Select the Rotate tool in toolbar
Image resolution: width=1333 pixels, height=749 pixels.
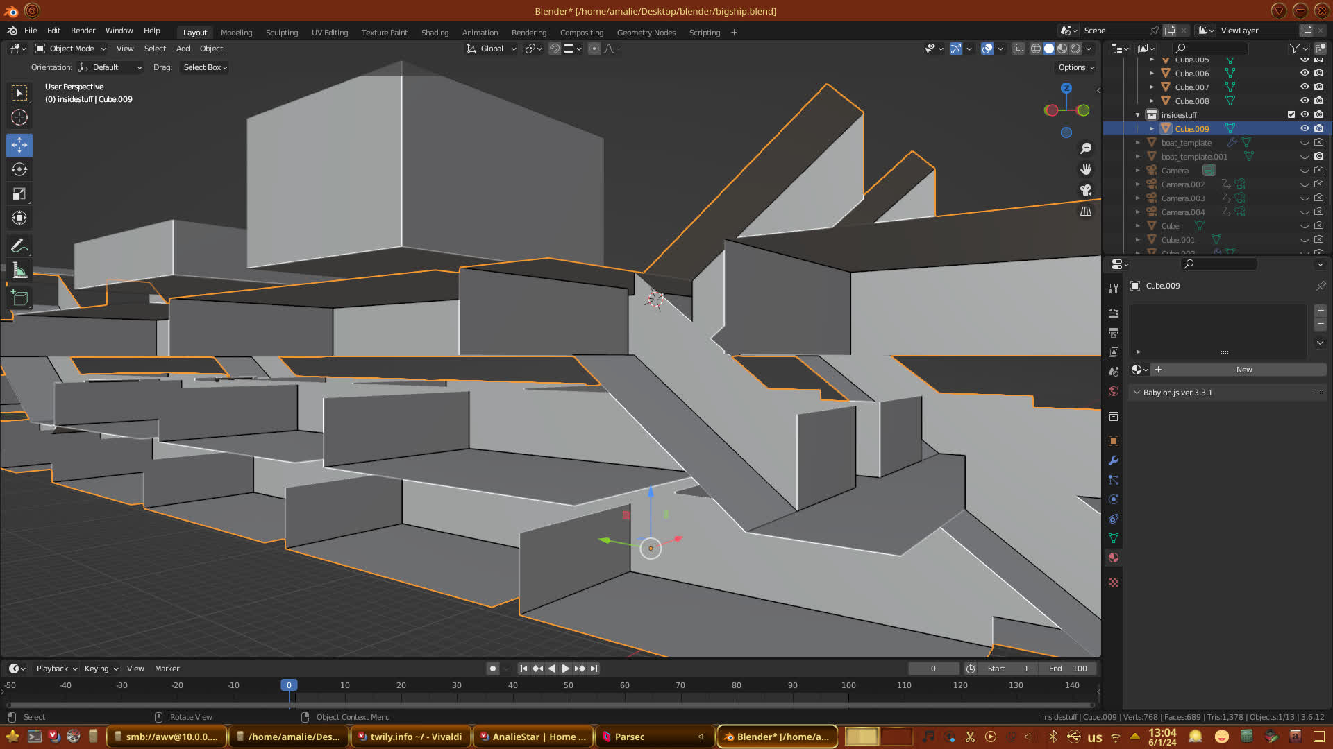(19, 169)
